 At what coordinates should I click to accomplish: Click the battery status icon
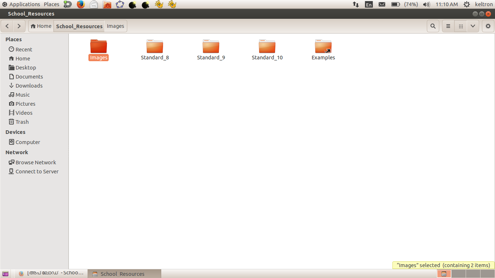pyautogui.click(x=395, y=4)
